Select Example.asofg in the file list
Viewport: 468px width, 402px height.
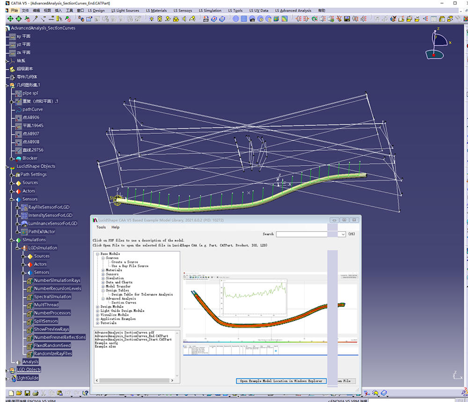point(106,343)
